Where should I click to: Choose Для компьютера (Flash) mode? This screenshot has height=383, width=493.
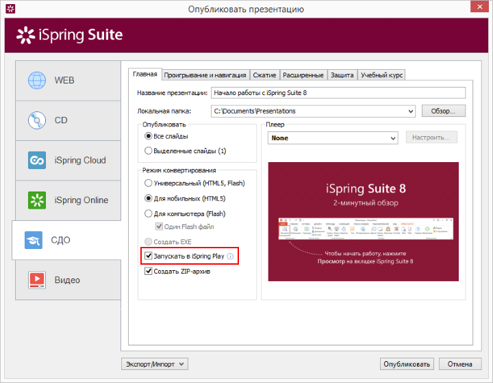pyautogui.click(x=148, y=214)
